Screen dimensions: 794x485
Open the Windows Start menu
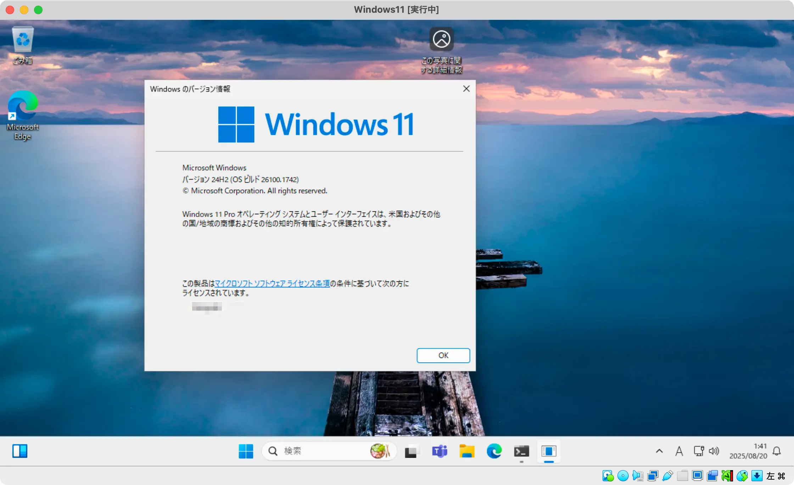[x=246, y=451]
